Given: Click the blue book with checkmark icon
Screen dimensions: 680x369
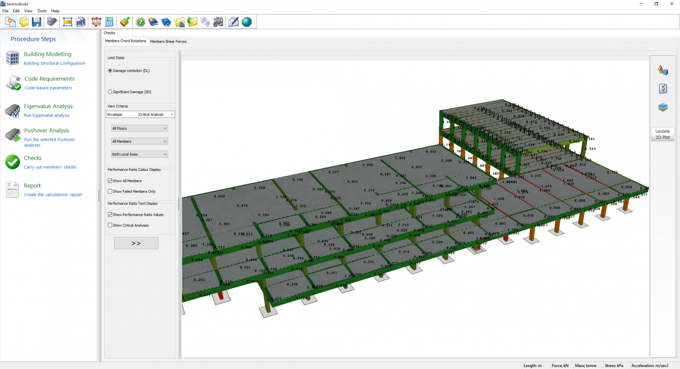Looking at the screenshot, I should (167, 22).
